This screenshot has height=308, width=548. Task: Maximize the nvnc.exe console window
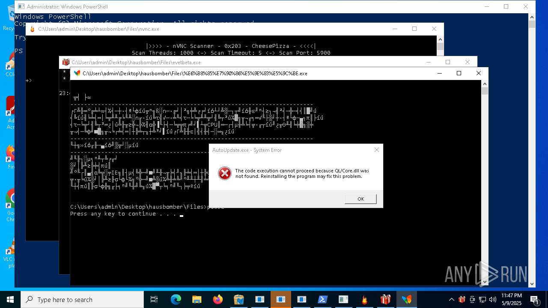414,29
